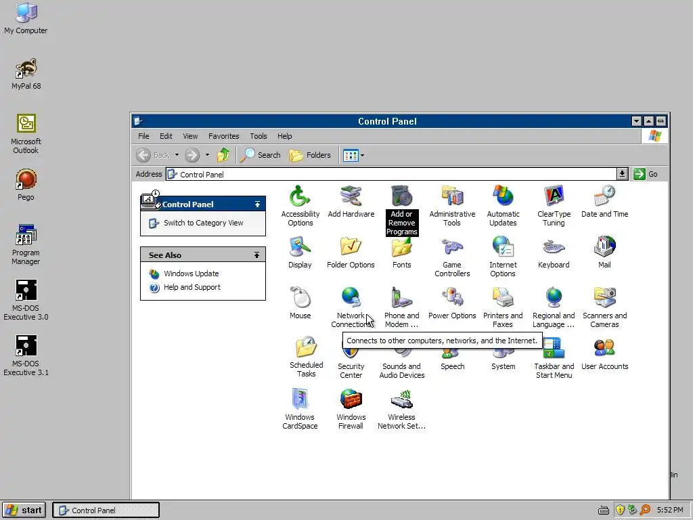The height and width of the screenshot is (520, 693).
Task: Open the Favorites menu
Action: [x=223, y=136]
